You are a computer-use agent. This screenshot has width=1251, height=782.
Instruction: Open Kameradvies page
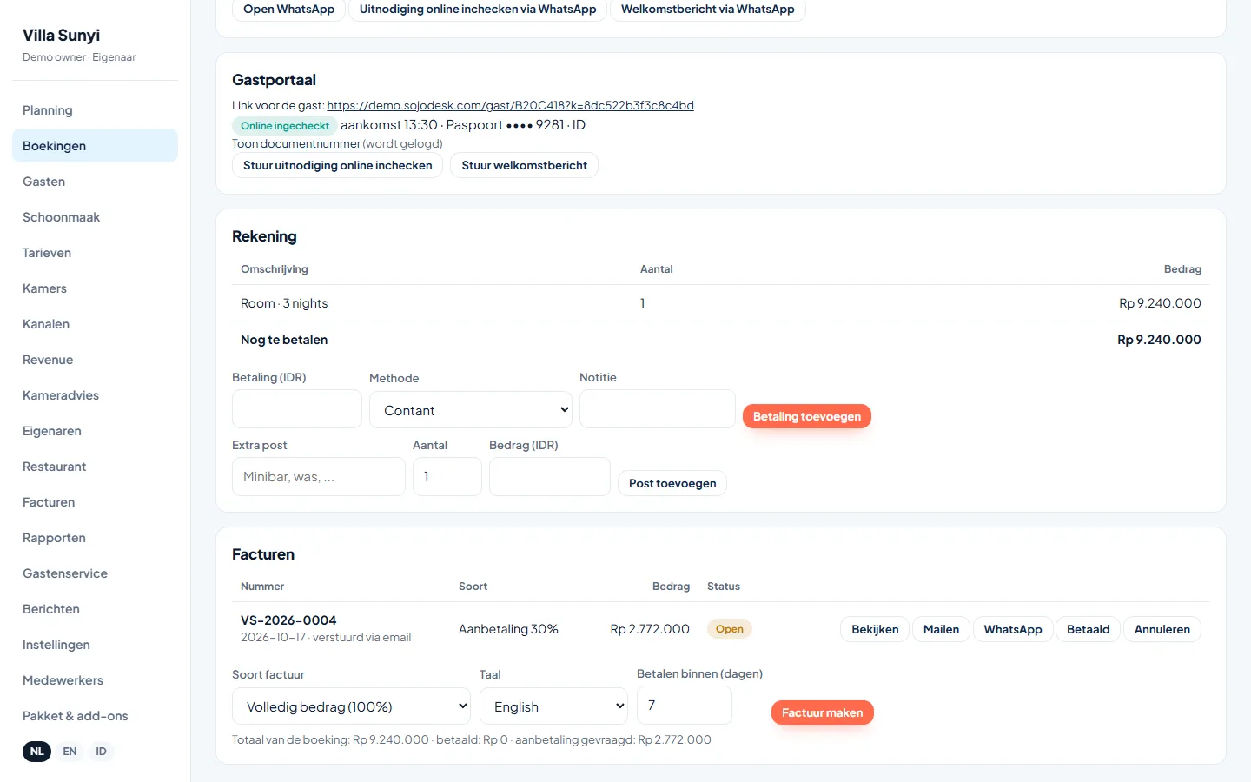tap(95, 395)
